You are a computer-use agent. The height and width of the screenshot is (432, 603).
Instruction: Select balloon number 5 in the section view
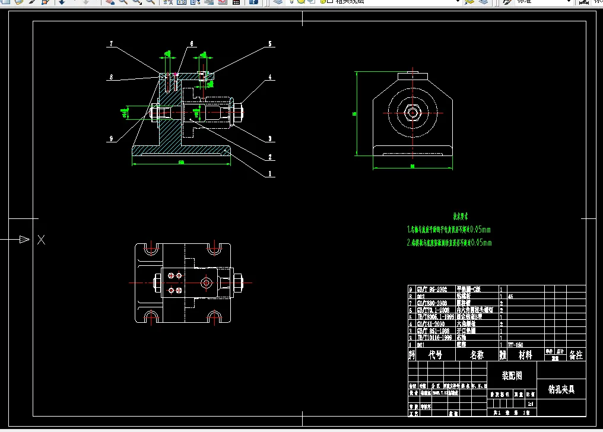(270, 44)
